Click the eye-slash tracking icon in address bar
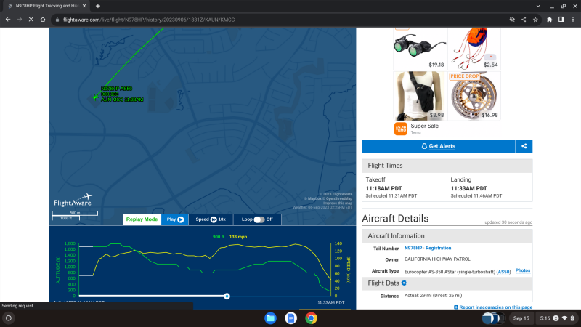 pyautogui.click(x=512, y=20)
